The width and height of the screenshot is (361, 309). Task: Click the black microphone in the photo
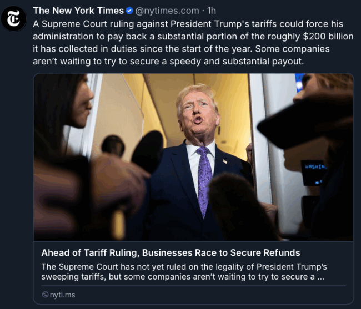(x=147, y=152)
